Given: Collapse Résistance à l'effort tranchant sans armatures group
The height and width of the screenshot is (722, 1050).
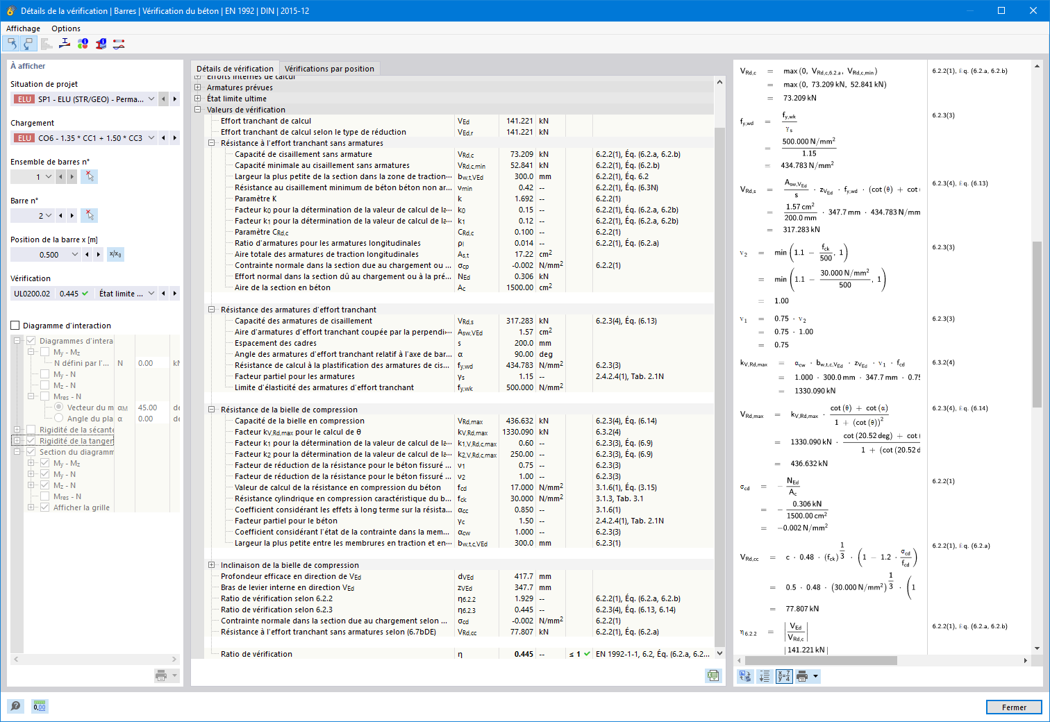Looking at the screenshot, I should pyautogui.click(x=212, y=143).
